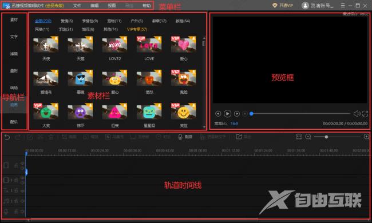
Task: Open the 配乐 section in navigation bar
Action: click(14, 122)
